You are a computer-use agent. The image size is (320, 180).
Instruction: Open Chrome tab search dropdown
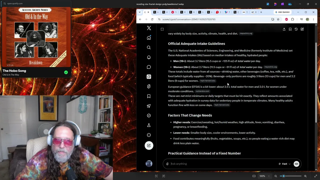click(139, 12)
